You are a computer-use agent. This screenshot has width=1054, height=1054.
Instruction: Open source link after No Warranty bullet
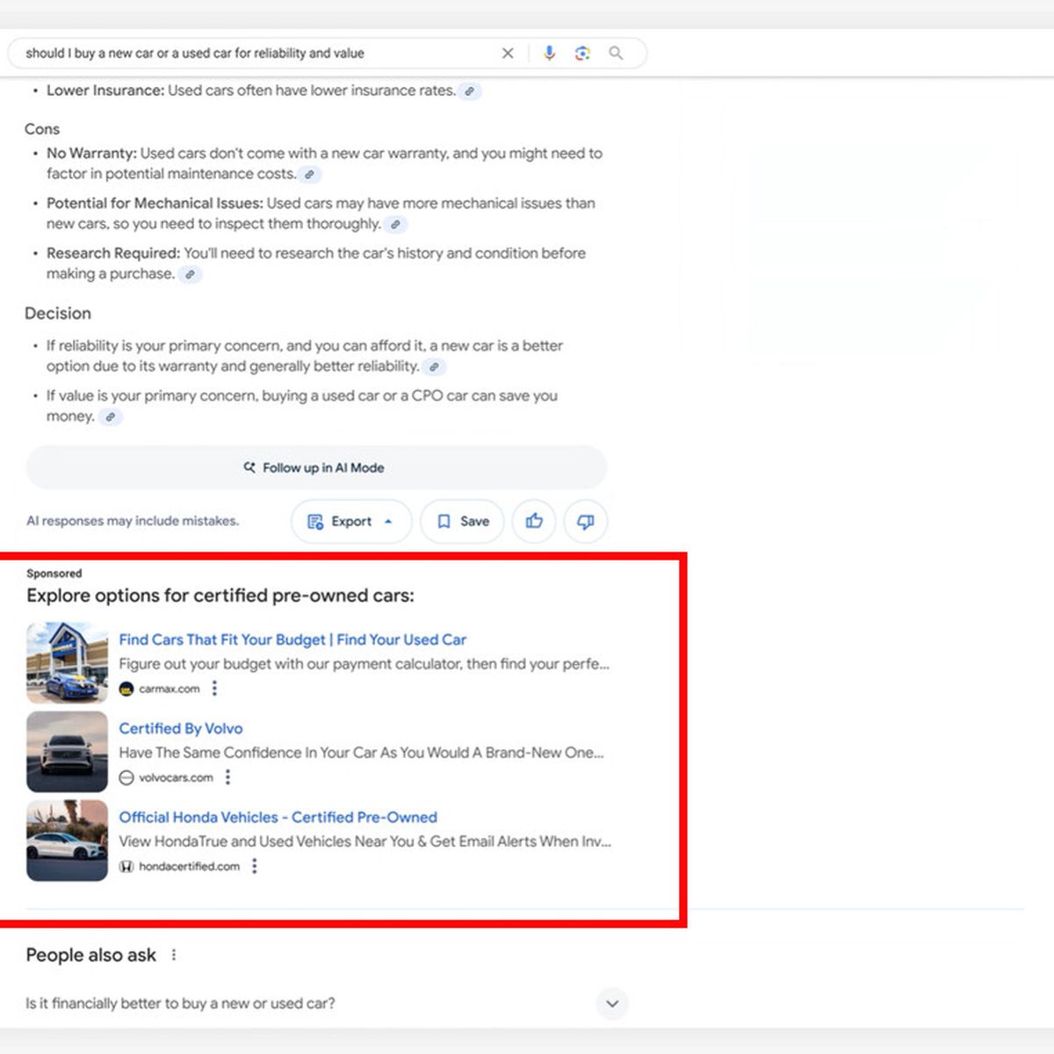(x=309, y=175)
